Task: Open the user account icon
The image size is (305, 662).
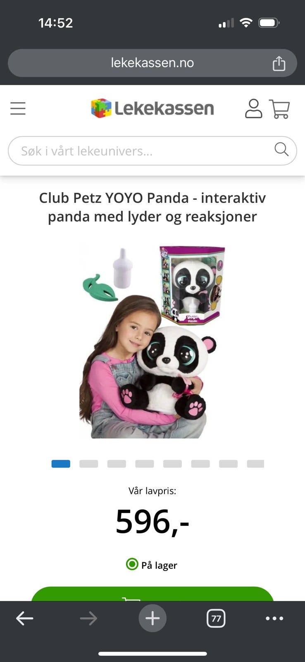Action: tap(253, 109)
